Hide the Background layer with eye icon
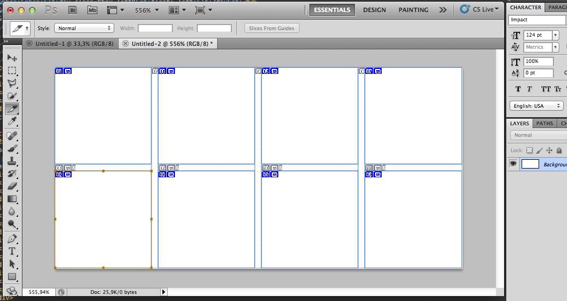 click(x=513, y=164)
